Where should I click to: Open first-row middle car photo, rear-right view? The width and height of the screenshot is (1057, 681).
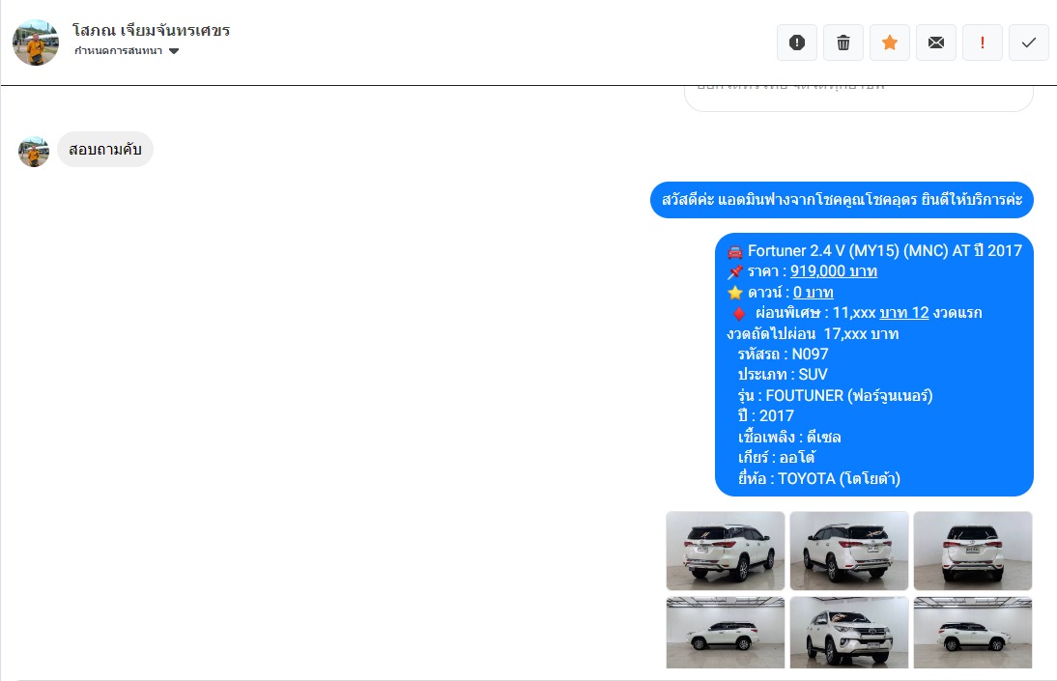point(849,551)
